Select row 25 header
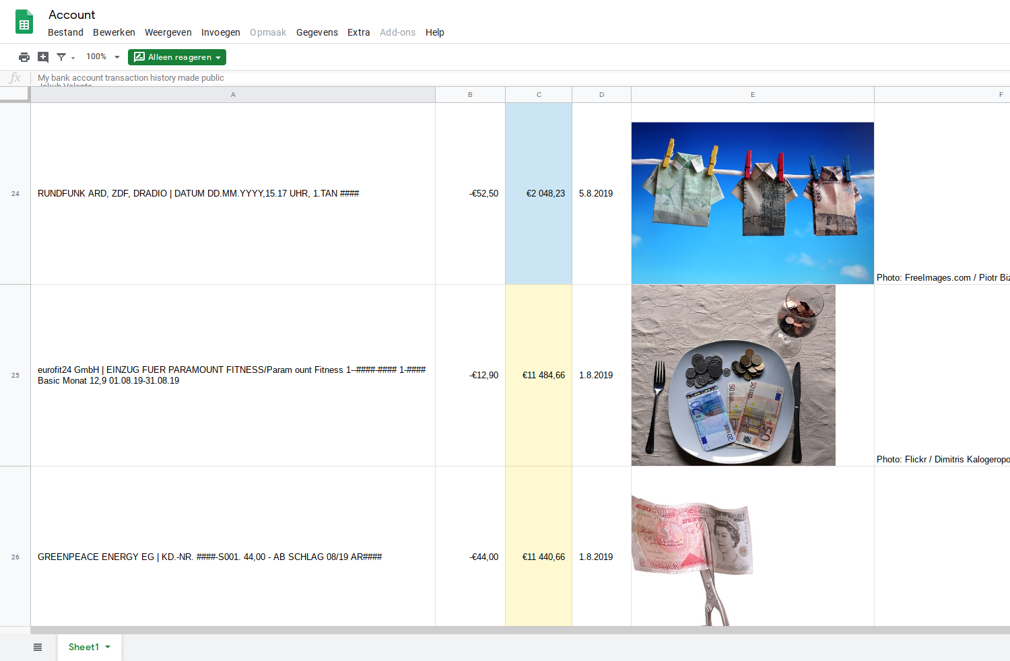Screen dimensions: 1010x661 pyautogui.click(x=15, y=376)
